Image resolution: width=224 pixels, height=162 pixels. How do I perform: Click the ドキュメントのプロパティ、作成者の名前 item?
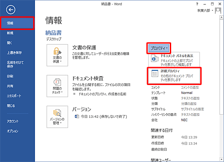(x=103, y=94)
